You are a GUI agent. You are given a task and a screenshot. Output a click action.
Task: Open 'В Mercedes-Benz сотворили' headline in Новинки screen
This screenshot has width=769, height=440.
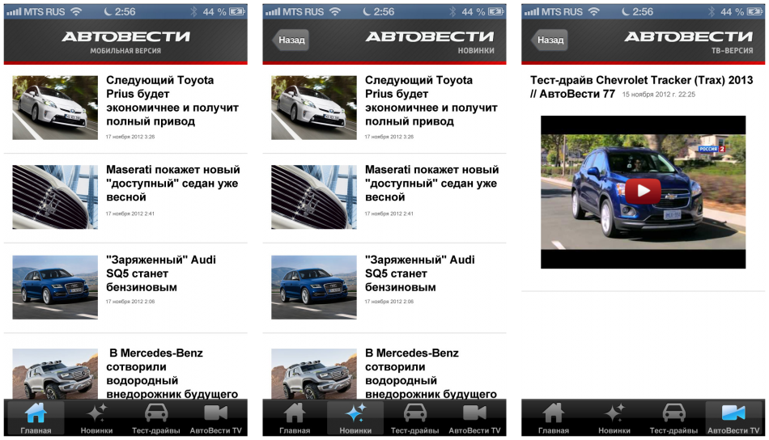point(431,373)
